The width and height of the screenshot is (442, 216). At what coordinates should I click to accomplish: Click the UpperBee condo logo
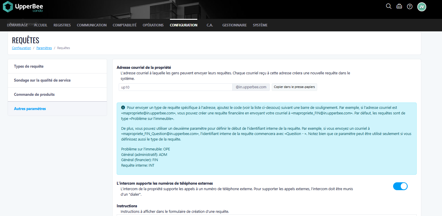[x=22, y=7]
